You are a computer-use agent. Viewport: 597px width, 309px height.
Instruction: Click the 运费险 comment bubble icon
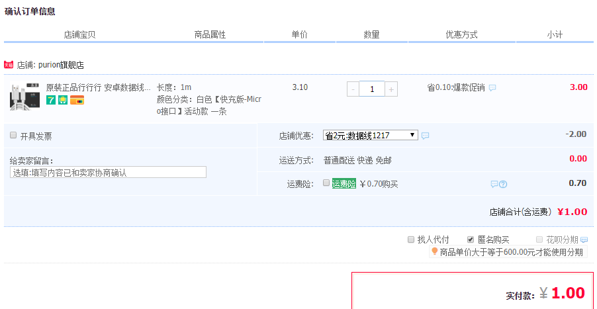pyautogui.click(x=494, y=184)
